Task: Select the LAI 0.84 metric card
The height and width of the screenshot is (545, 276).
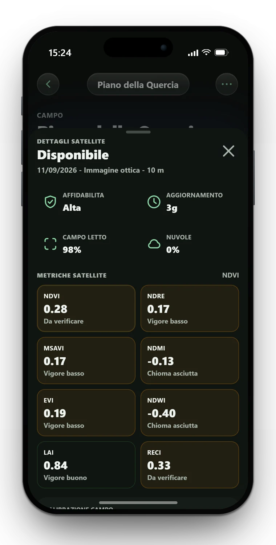Action: pos(86,465)
